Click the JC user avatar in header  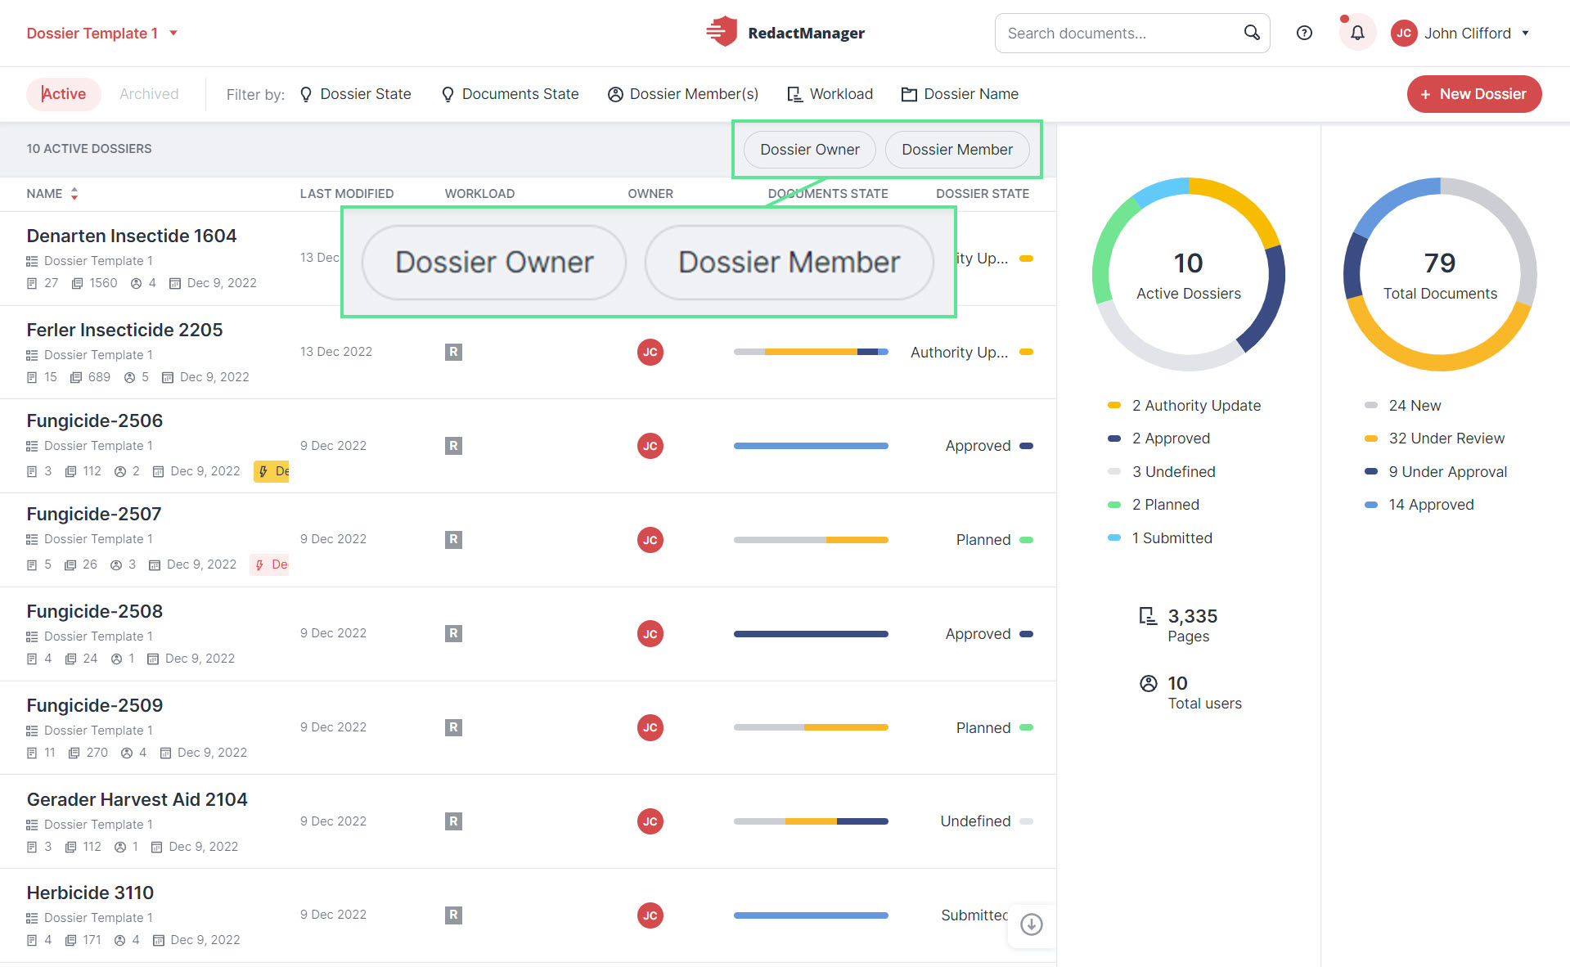click(x=1404, y=33)
